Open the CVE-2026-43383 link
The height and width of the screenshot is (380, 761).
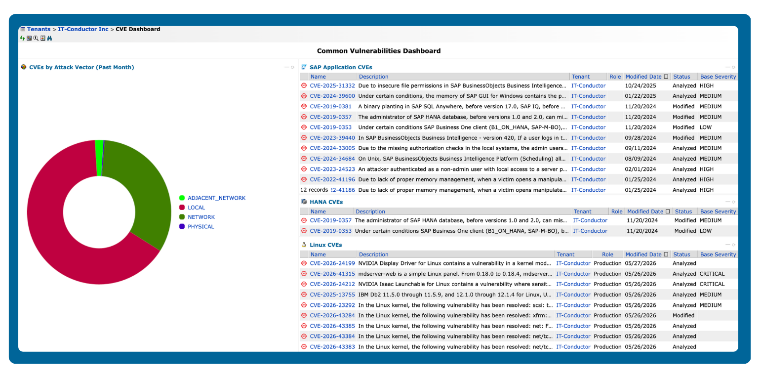tap(332, 347)
